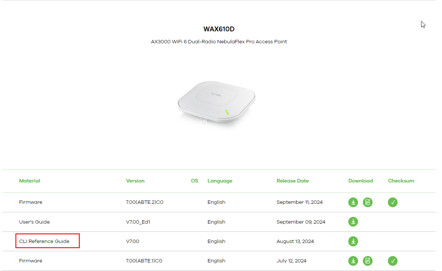Download Firmware version 7.00(ABTE.1)C0
This screenshot has height=271, width=442.
[353, 261]
